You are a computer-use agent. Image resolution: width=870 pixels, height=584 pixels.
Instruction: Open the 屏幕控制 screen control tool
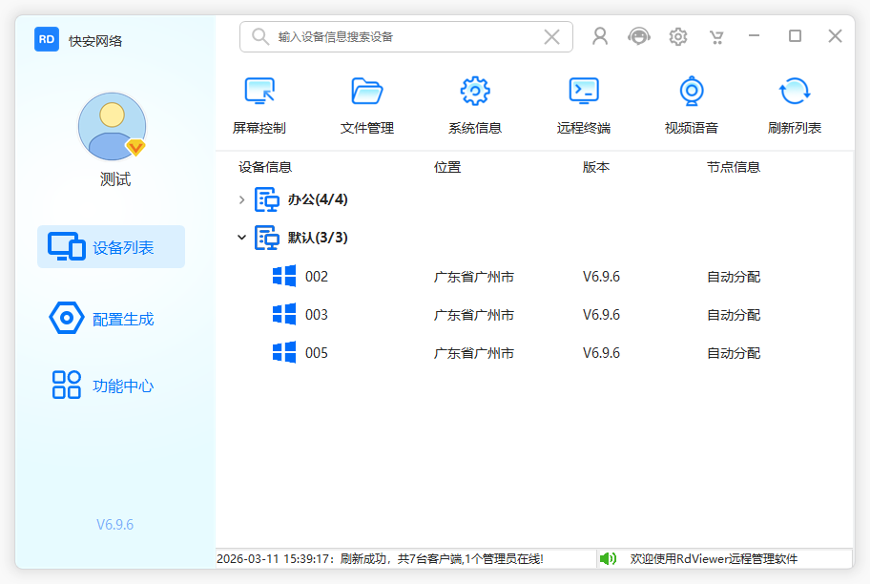(x=259, y=93)
